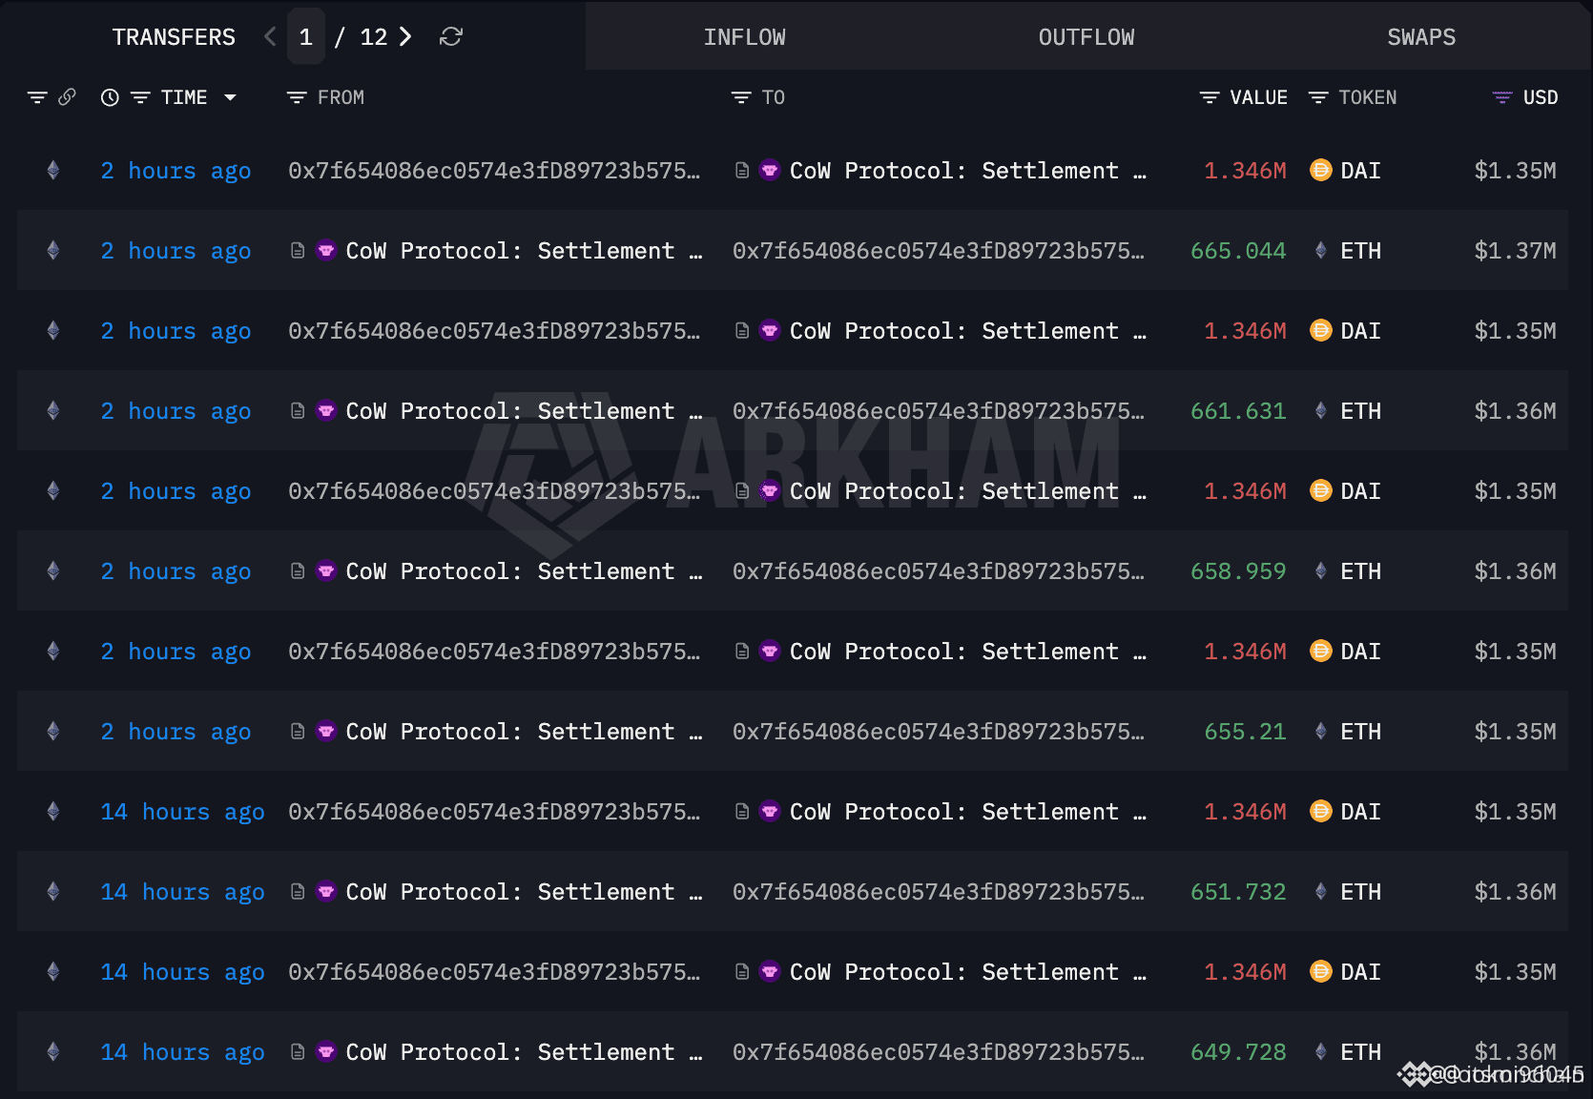The width and height of the screenshot is (1593, 1099).
Task: Click the FROM column header label
Action: click(341, 97)
